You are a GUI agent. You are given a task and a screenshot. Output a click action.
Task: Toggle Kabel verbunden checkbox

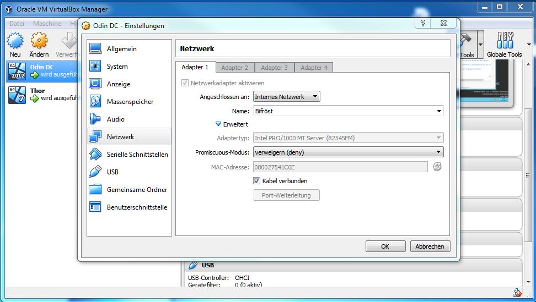pyautogui.click(x=257, y=181)
